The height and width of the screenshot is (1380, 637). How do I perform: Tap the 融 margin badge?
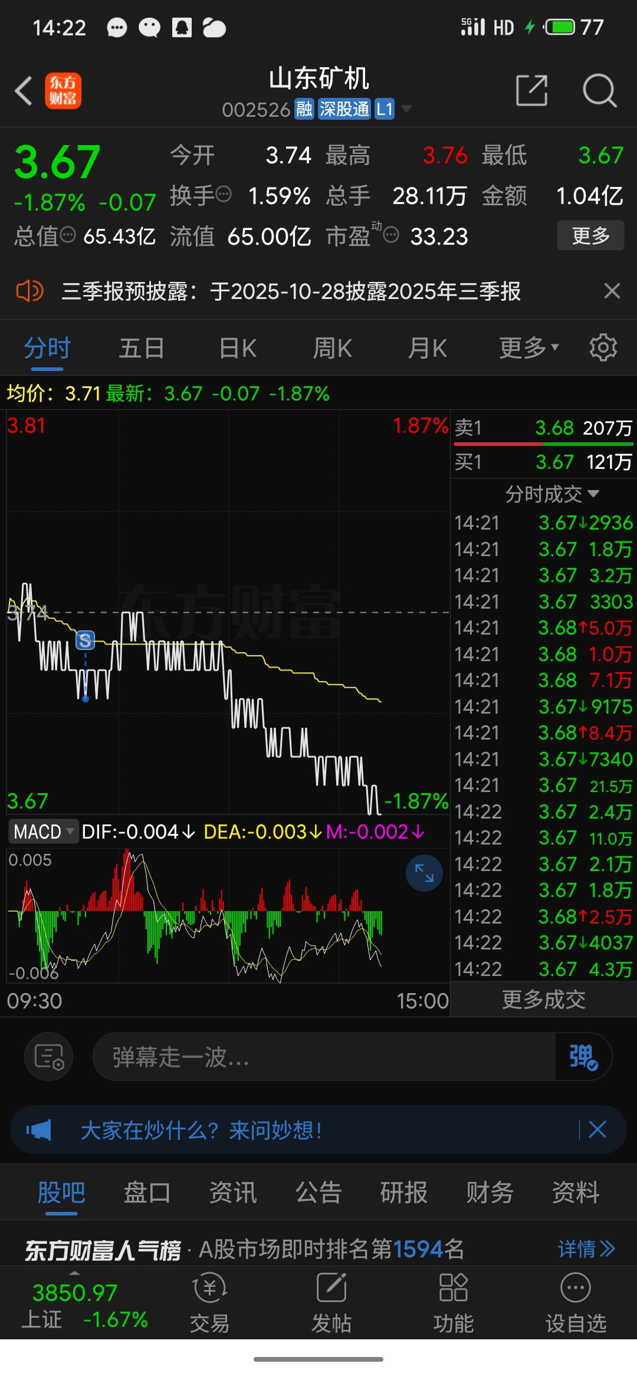pyautogui.click(x=304, y=109)
